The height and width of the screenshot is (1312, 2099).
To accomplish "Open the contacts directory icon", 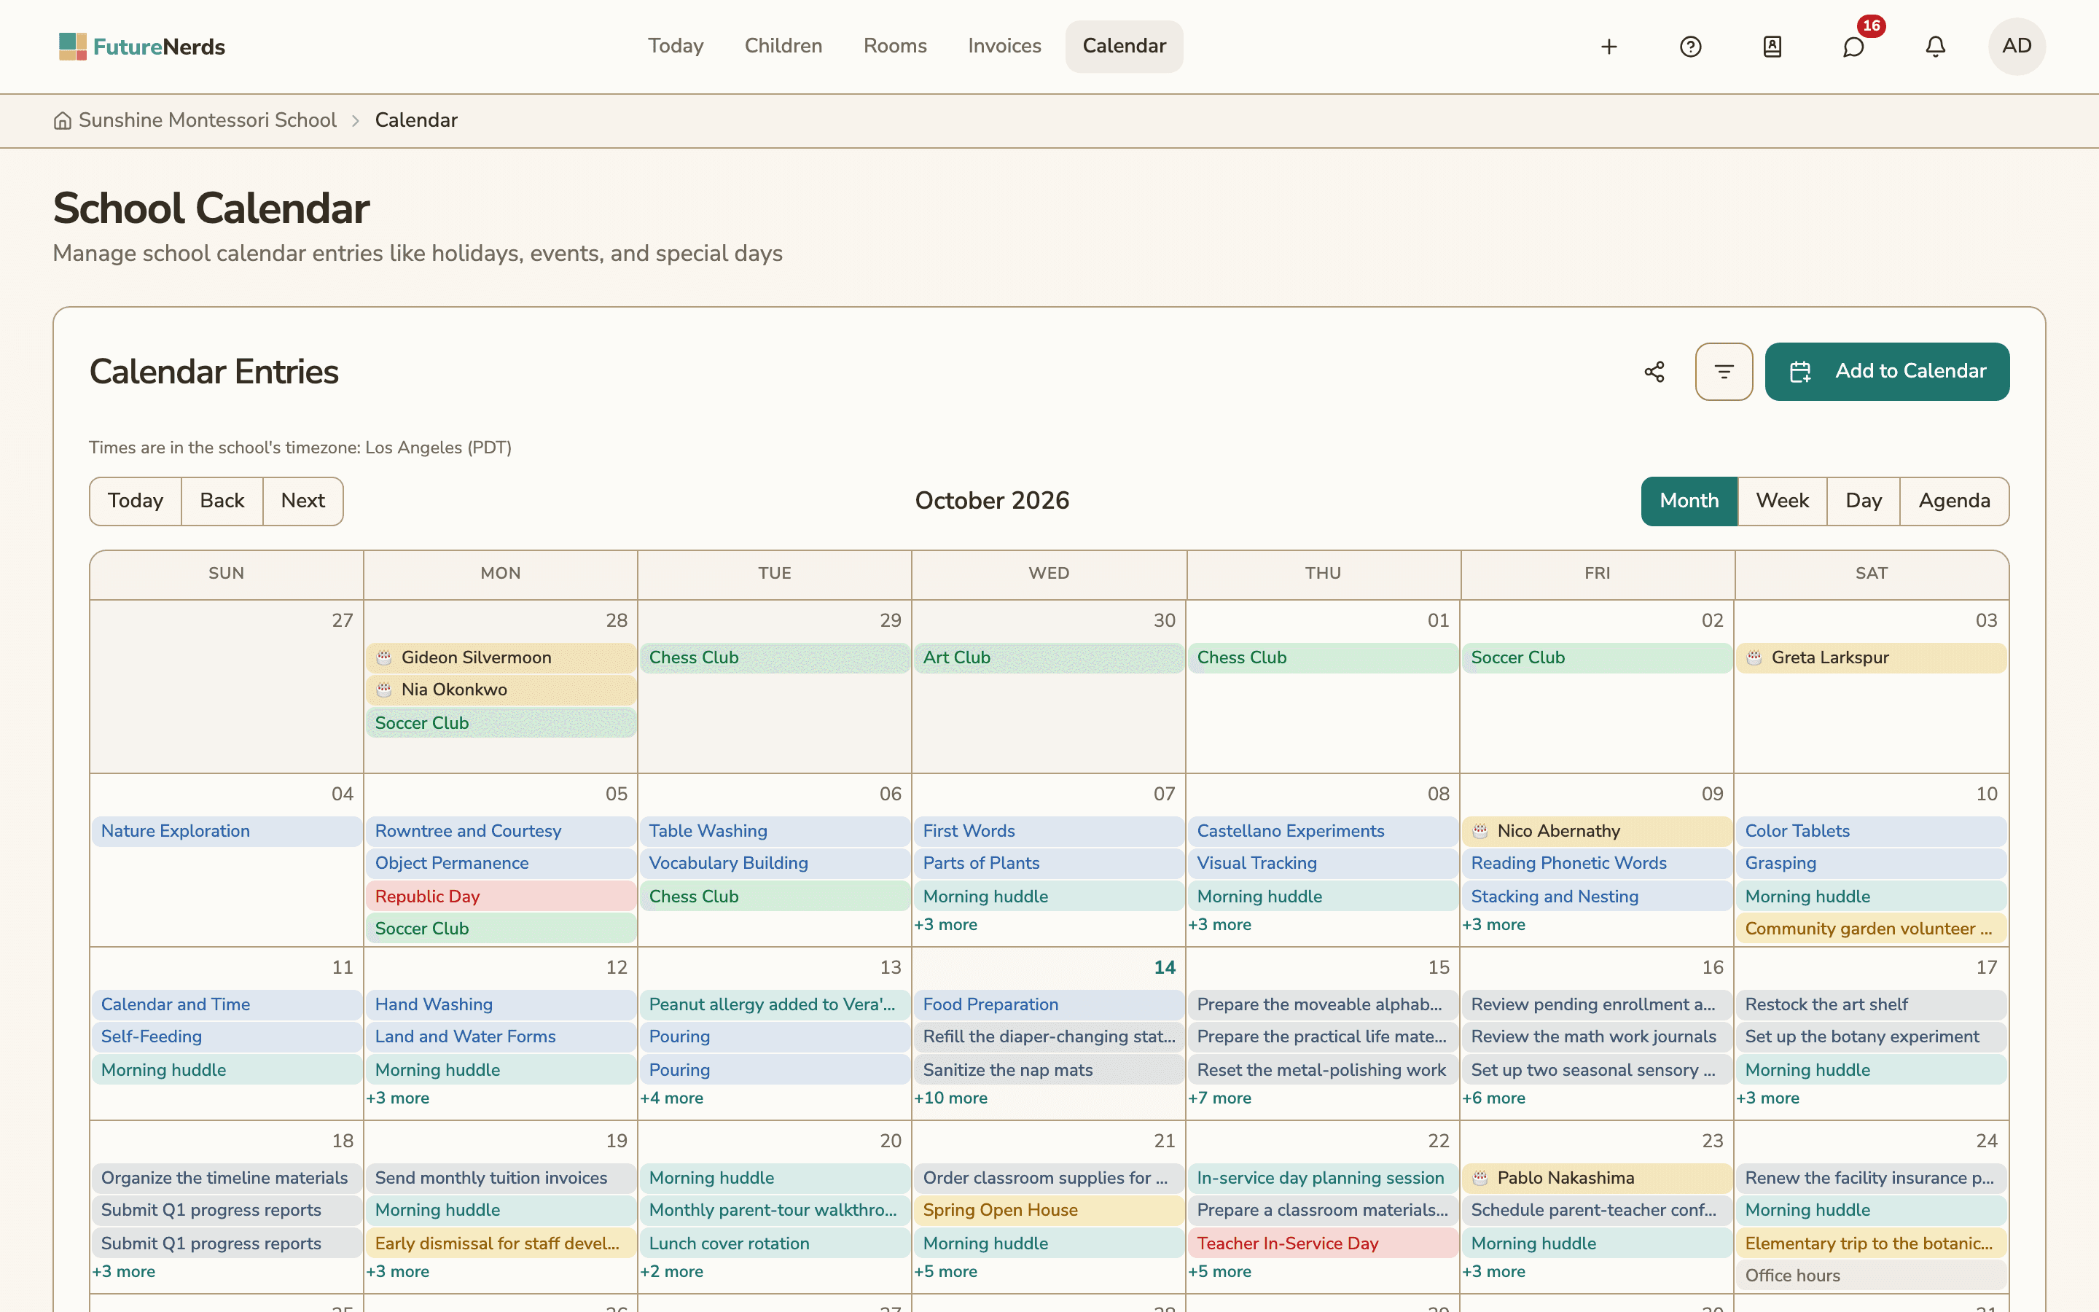I will [x=1772, y=47].
